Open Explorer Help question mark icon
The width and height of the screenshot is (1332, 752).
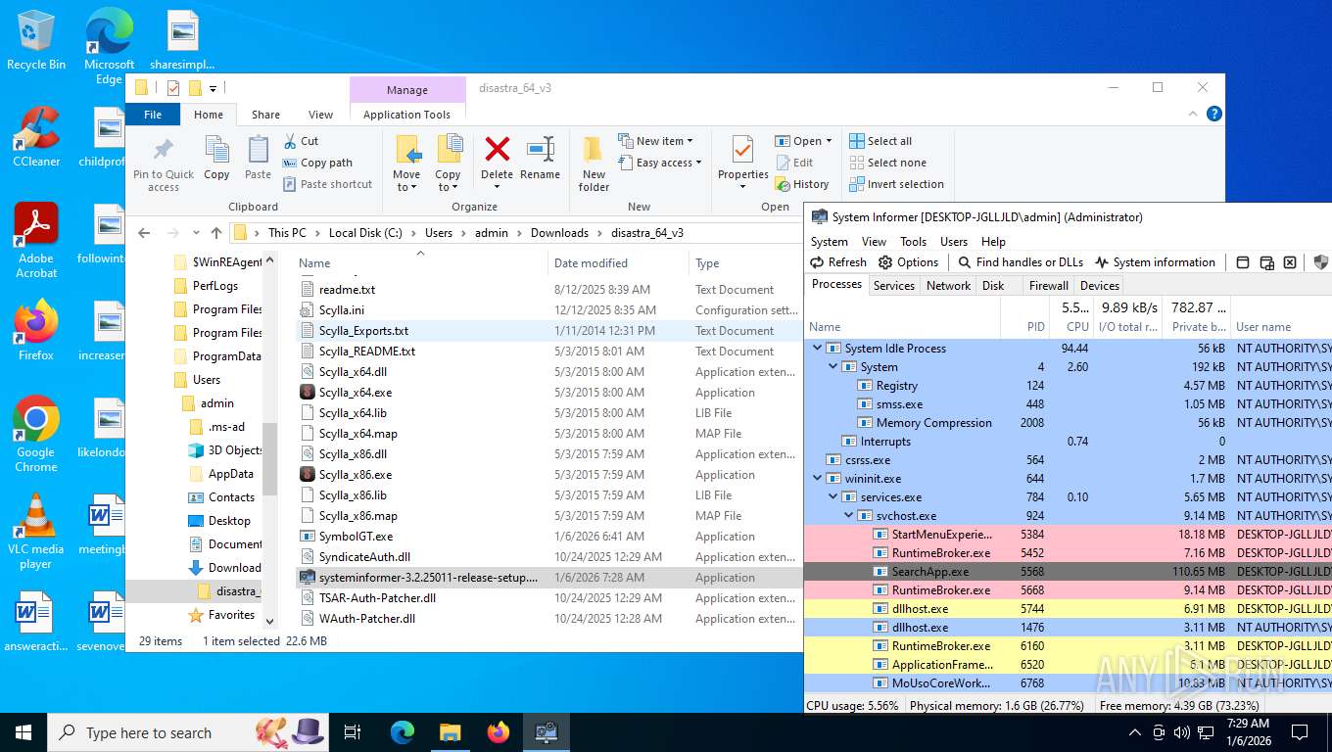tap(1214, 114)
